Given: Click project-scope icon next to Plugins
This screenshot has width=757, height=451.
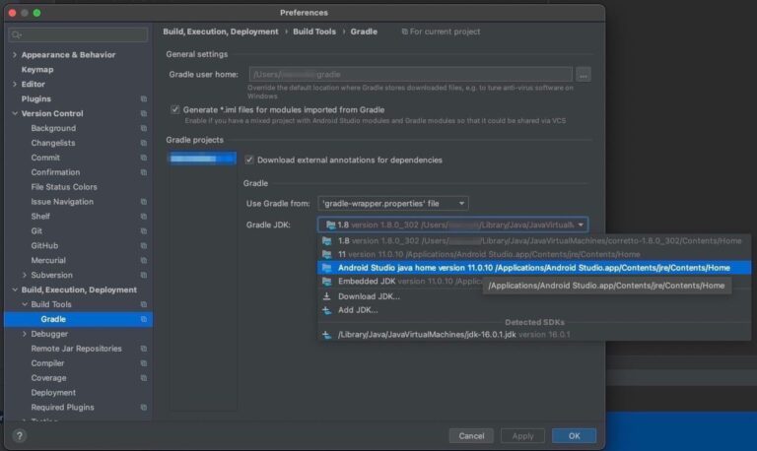Looking at the screenshot, I should [144, 99].
